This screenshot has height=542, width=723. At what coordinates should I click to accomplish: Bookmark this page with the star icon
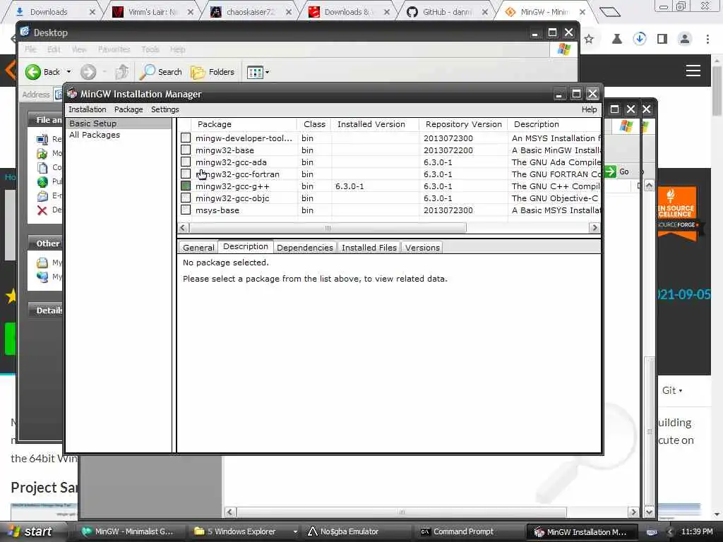tap(589, 40)
